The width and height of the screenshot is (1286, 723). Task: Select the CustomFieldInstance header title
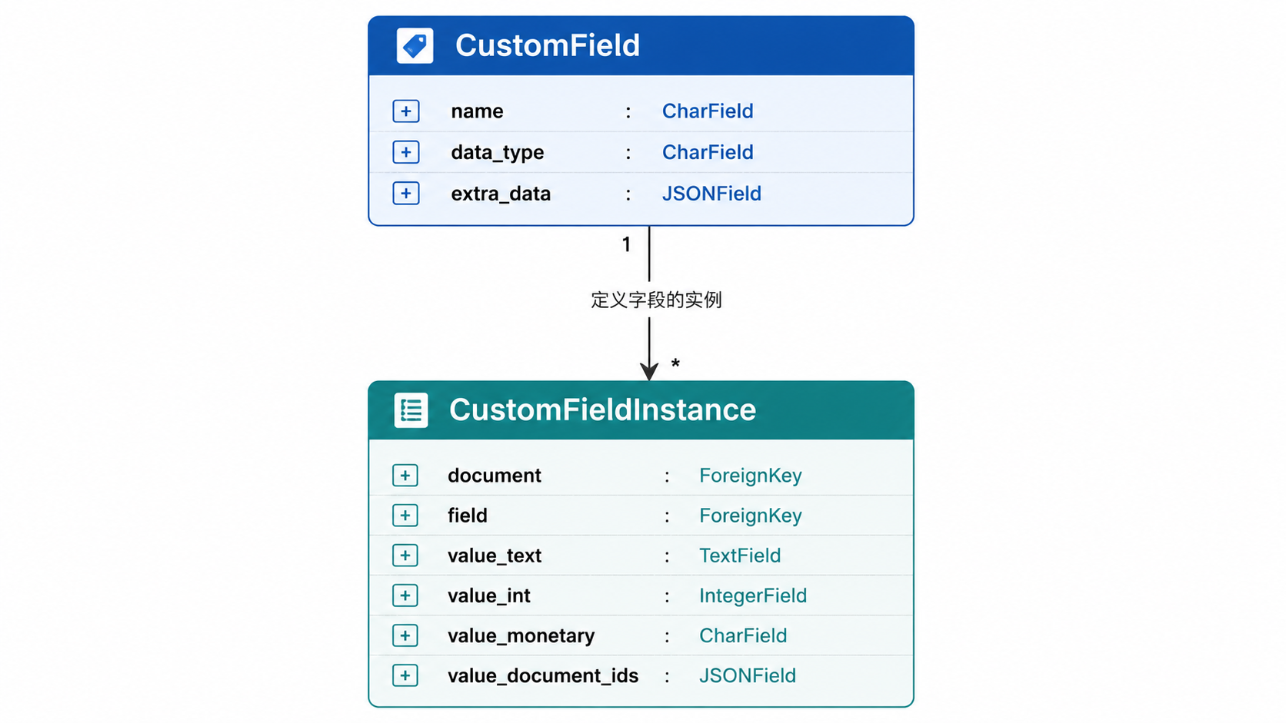(602, 410)
